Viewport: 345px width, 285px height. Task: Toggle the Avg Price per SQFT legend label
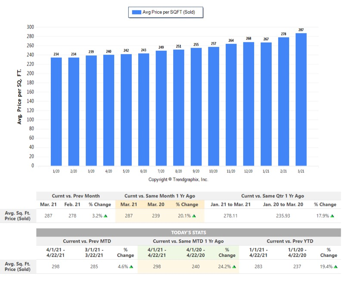[x=169, y=12]
